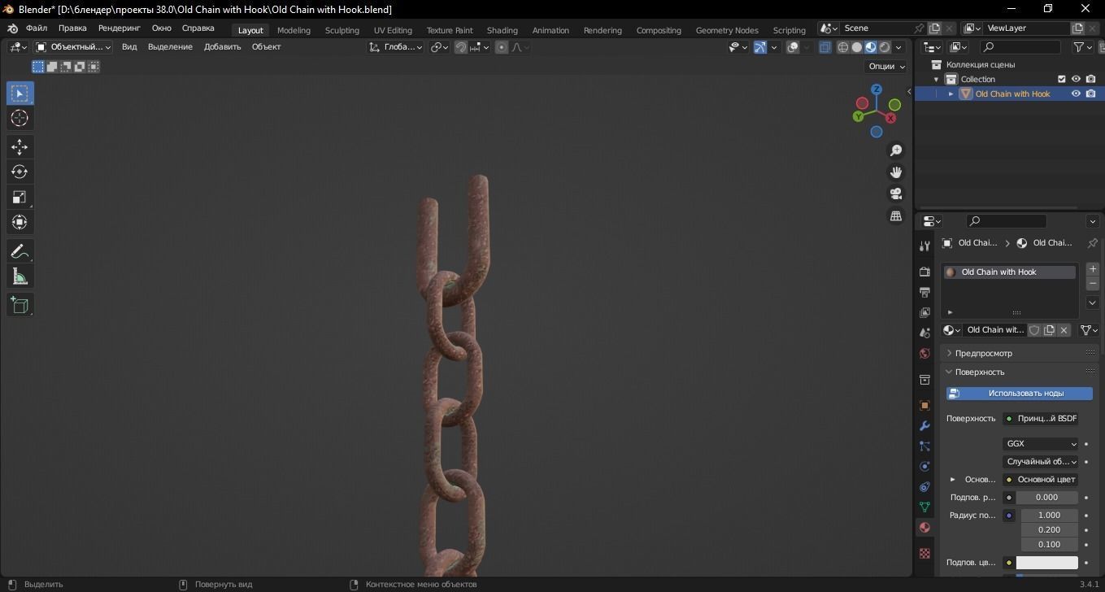Toggle snapping magnet icon

[x=461, y=47]
